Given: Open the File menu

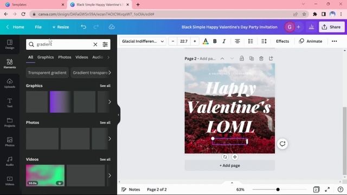Looking at the screenshot, I should [x=38, y=27].
